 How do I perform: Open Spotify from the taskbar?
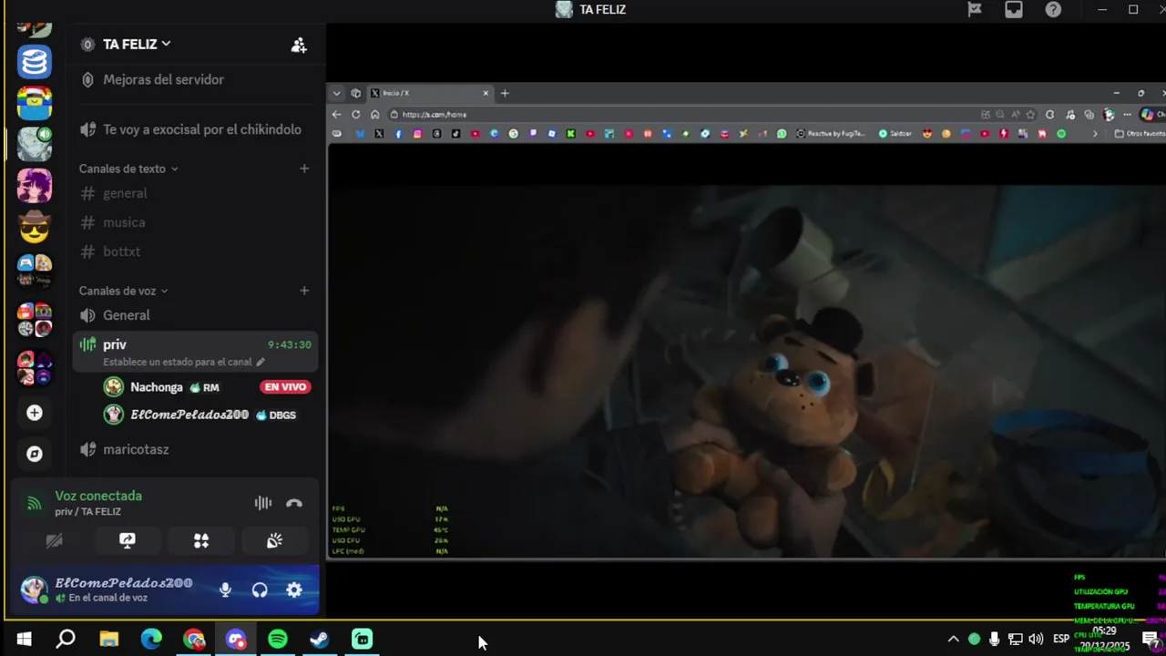pos(278,640)
